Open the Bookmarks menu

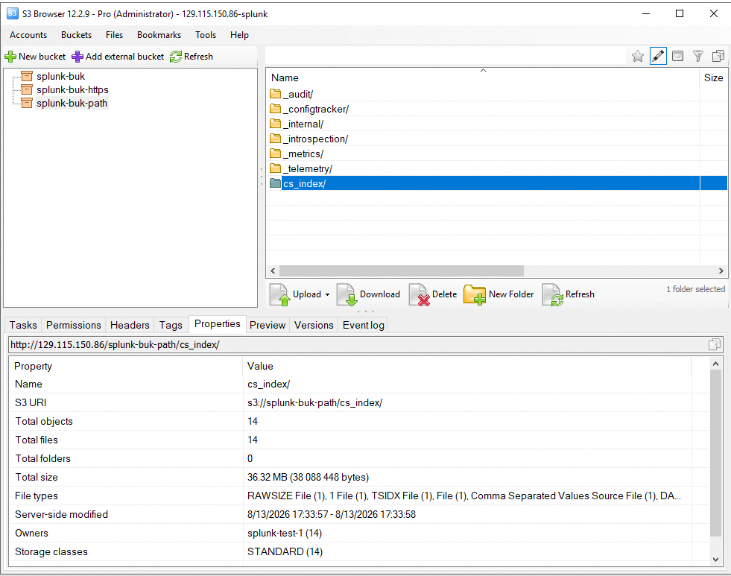pos(159,35)
